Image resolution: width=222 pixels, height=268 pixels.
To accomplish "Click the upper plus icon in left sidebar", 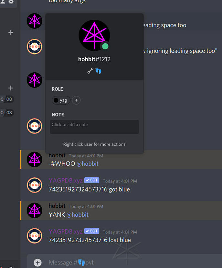I will [11, 33].
